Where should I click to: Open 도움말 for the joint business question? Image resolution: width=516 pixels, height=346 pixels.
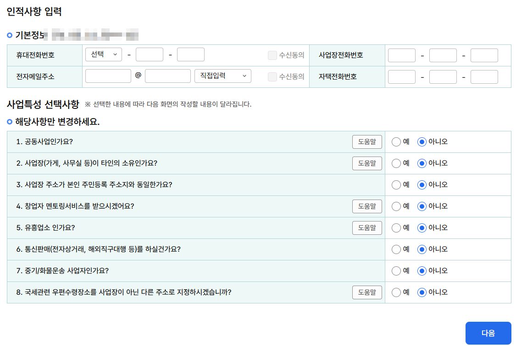tap(367, 142)
